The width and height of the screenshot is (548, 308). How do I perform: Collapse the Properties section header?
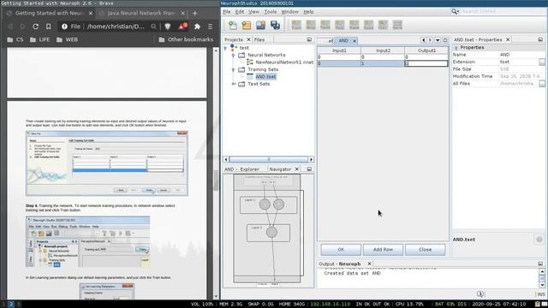[456, 48]
